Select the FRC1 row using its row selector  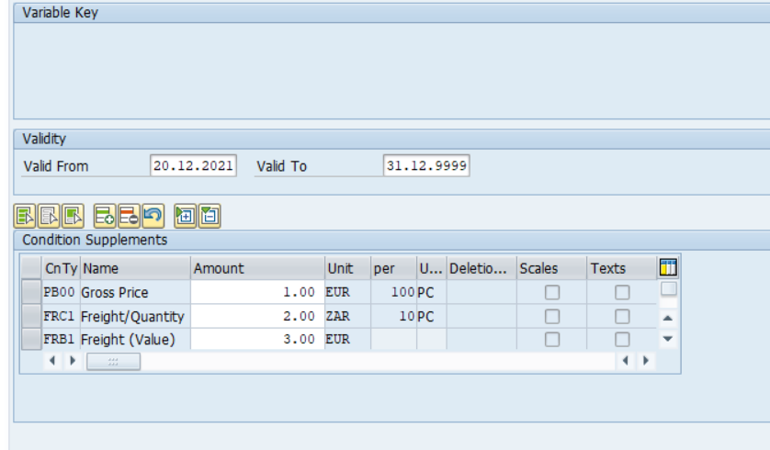pyautogui.click(x=31, y=316)
